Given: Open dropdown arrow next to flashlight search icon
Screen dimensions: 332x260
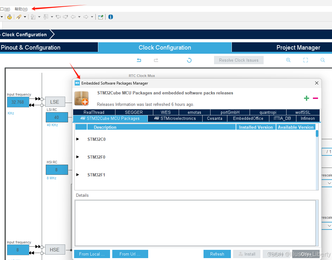Looking at the screenshot, I should point(25,17).
